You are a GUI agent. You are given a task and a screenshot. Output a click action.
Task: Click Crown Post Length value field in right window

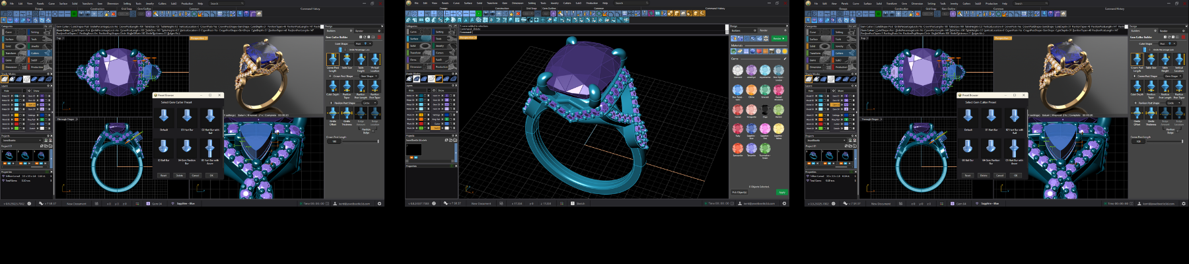pos(1138,141)
